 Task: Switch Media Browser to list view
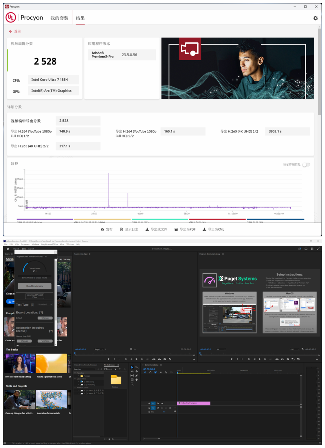point(106,439)
